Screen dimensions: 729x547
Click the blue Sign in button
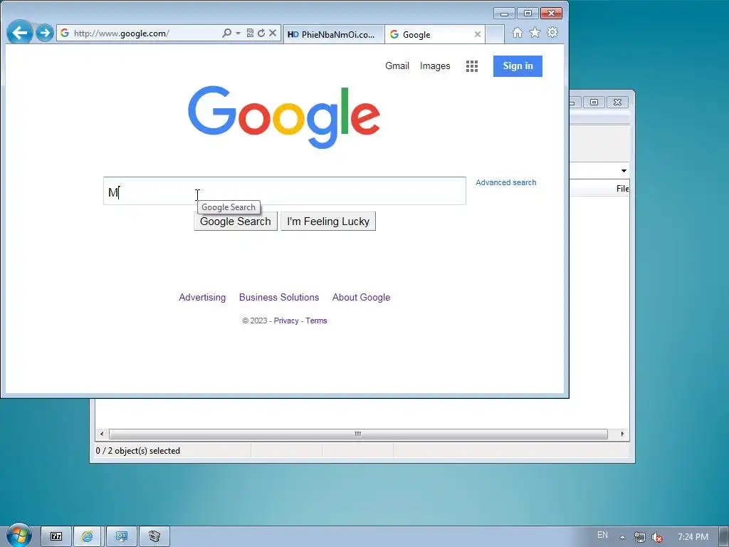(x=518, y=66)
